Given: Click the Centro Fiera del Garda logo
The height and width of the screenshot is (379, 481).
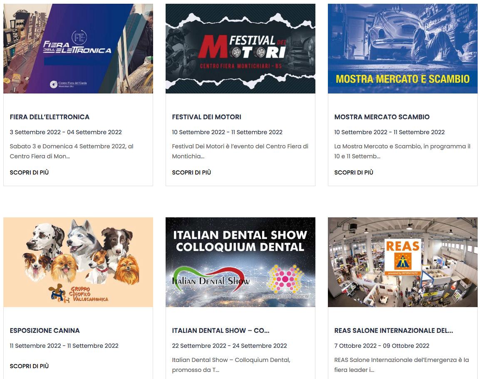Looking at the screenshot, I should coord(68,84).
